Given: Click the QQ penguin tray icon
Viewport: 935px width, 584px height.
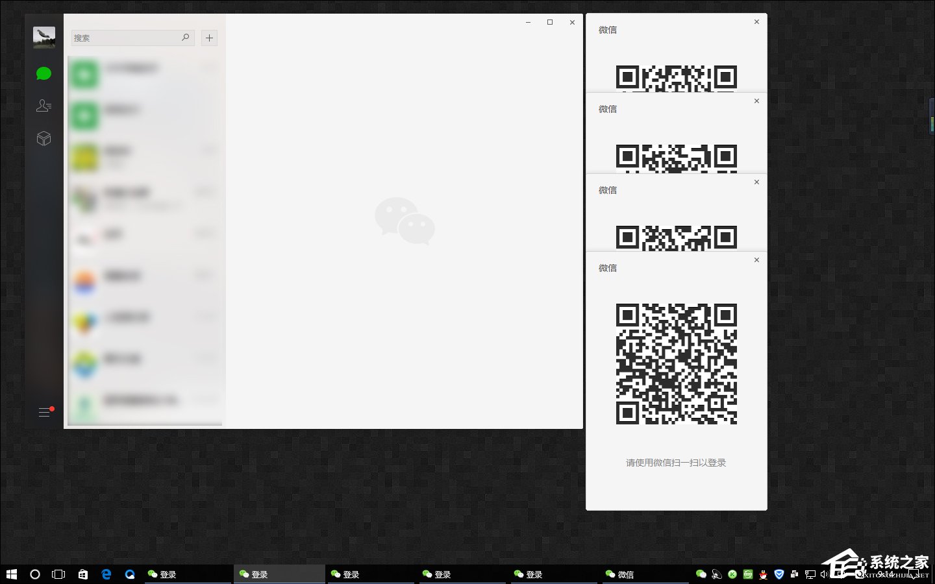Looking at the screenshot, I should coord(763,574).
